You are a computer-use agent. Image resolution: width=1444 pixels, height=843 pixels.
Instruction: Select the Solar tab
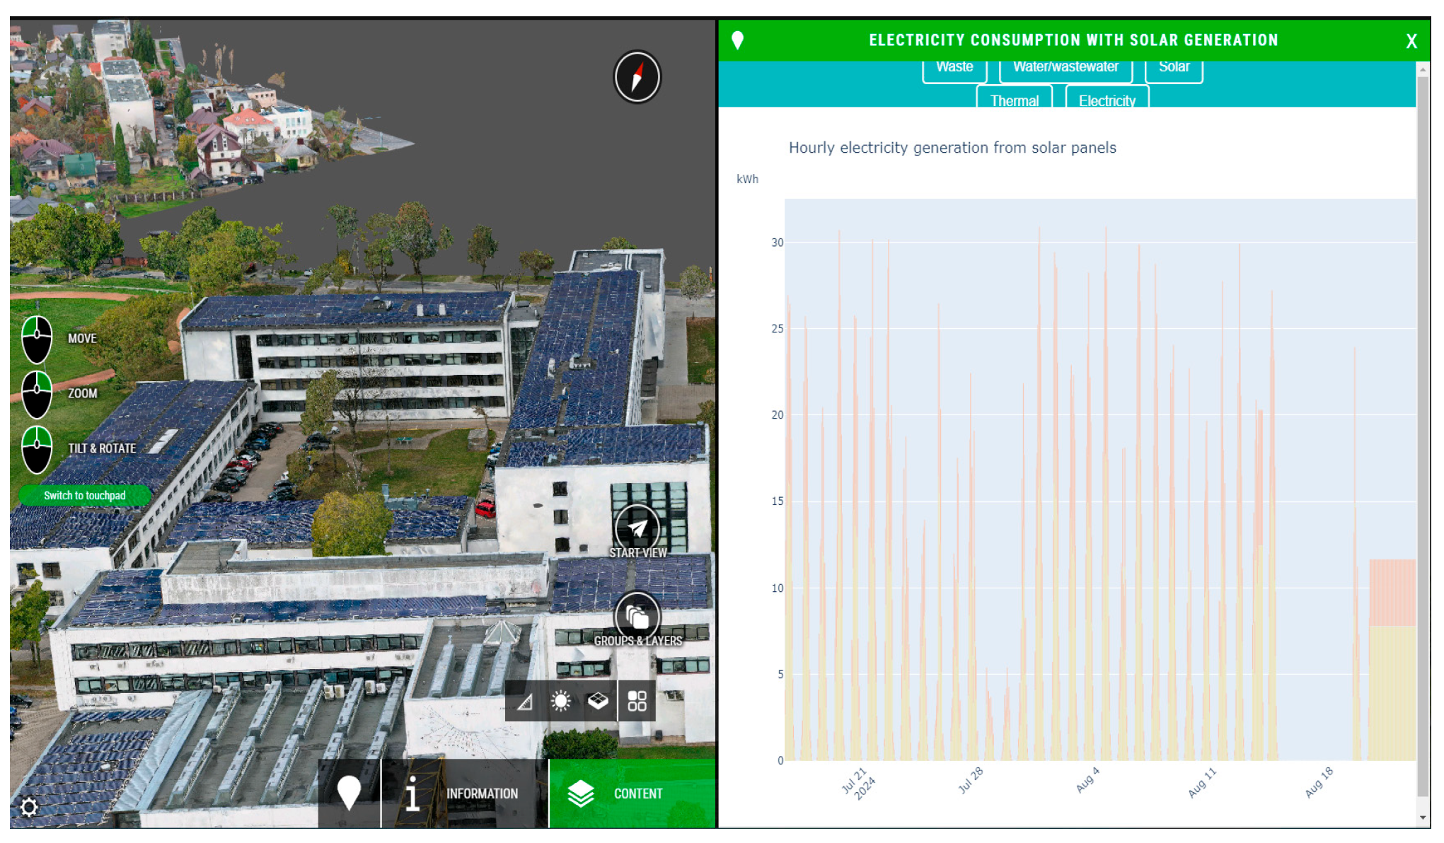[x=1173, y=68]
